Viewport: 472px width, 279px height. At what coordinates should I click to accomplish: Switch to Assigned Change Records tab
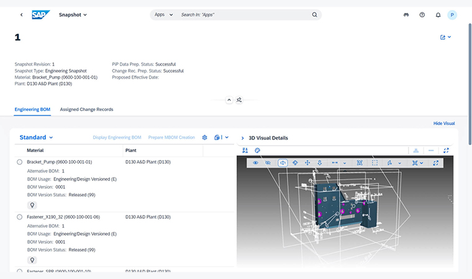86,109
